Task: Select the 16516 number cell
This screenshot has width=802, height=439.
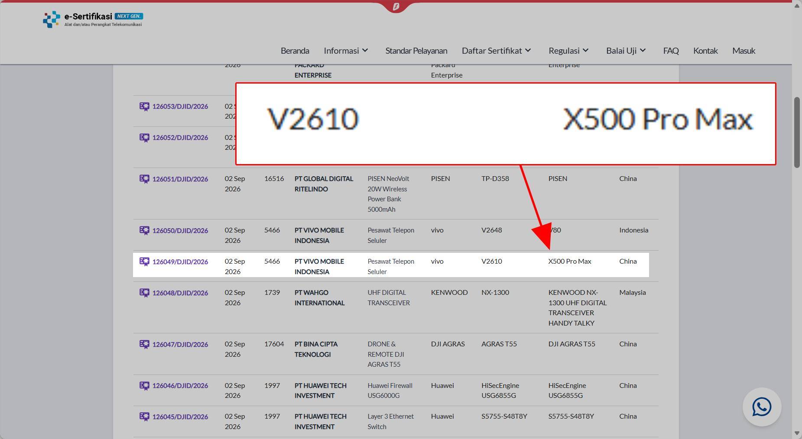Action: tap(274, 179)
